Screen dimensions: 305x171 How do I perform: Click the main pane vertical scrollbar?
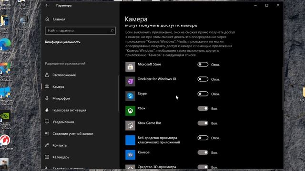coord(283,89)
